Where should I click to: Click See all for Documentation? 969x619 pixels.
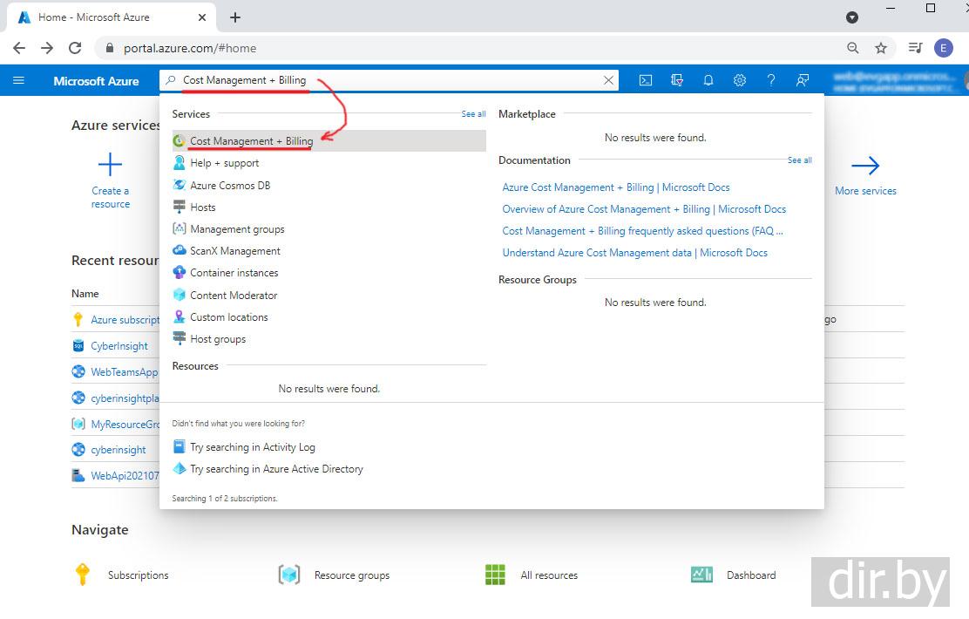[799, 160]
